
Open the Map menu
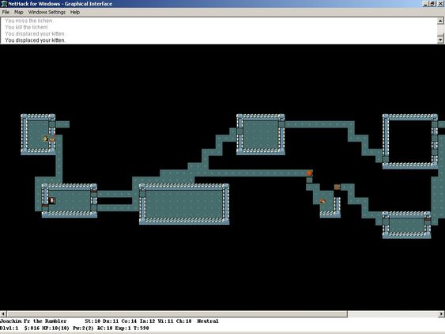tap(19, 12)
